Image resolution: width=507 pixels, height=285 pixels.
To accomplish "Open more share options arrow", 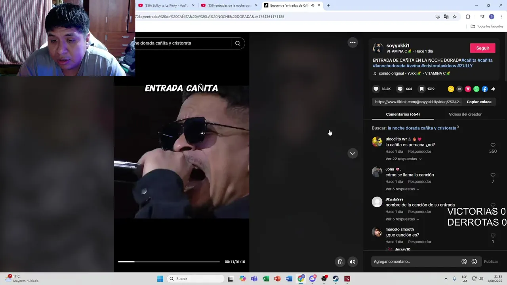I will 493,89.
